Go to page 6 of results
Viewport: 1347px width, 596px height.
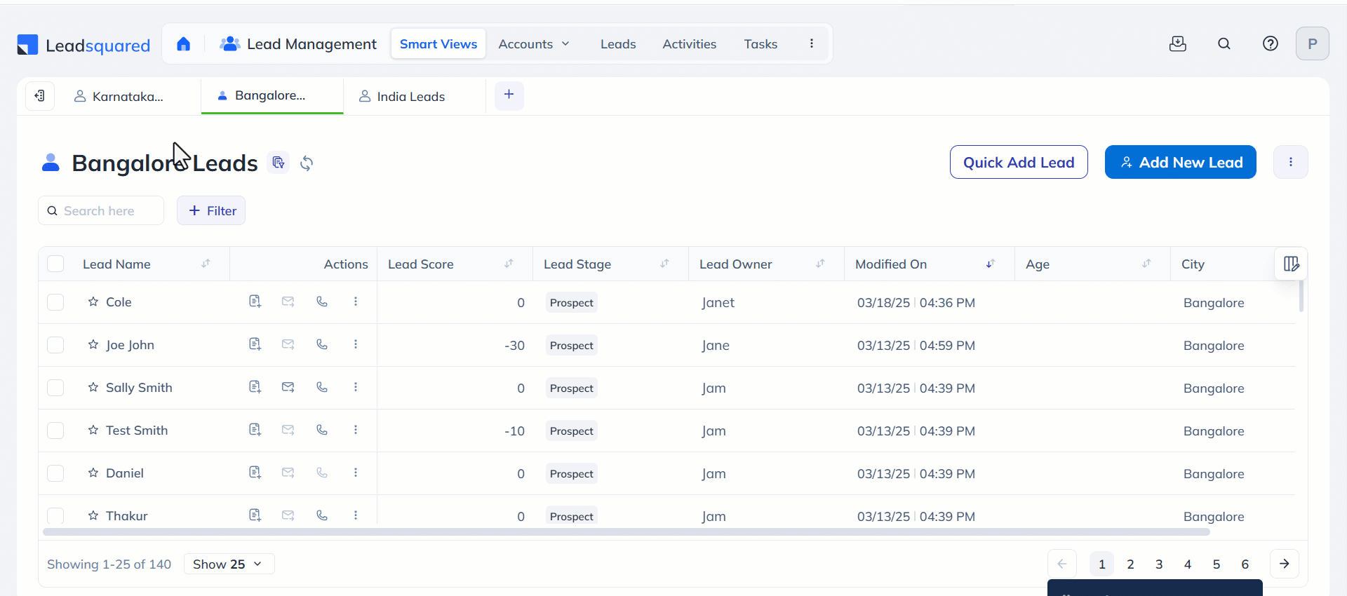click(1245, 564)
